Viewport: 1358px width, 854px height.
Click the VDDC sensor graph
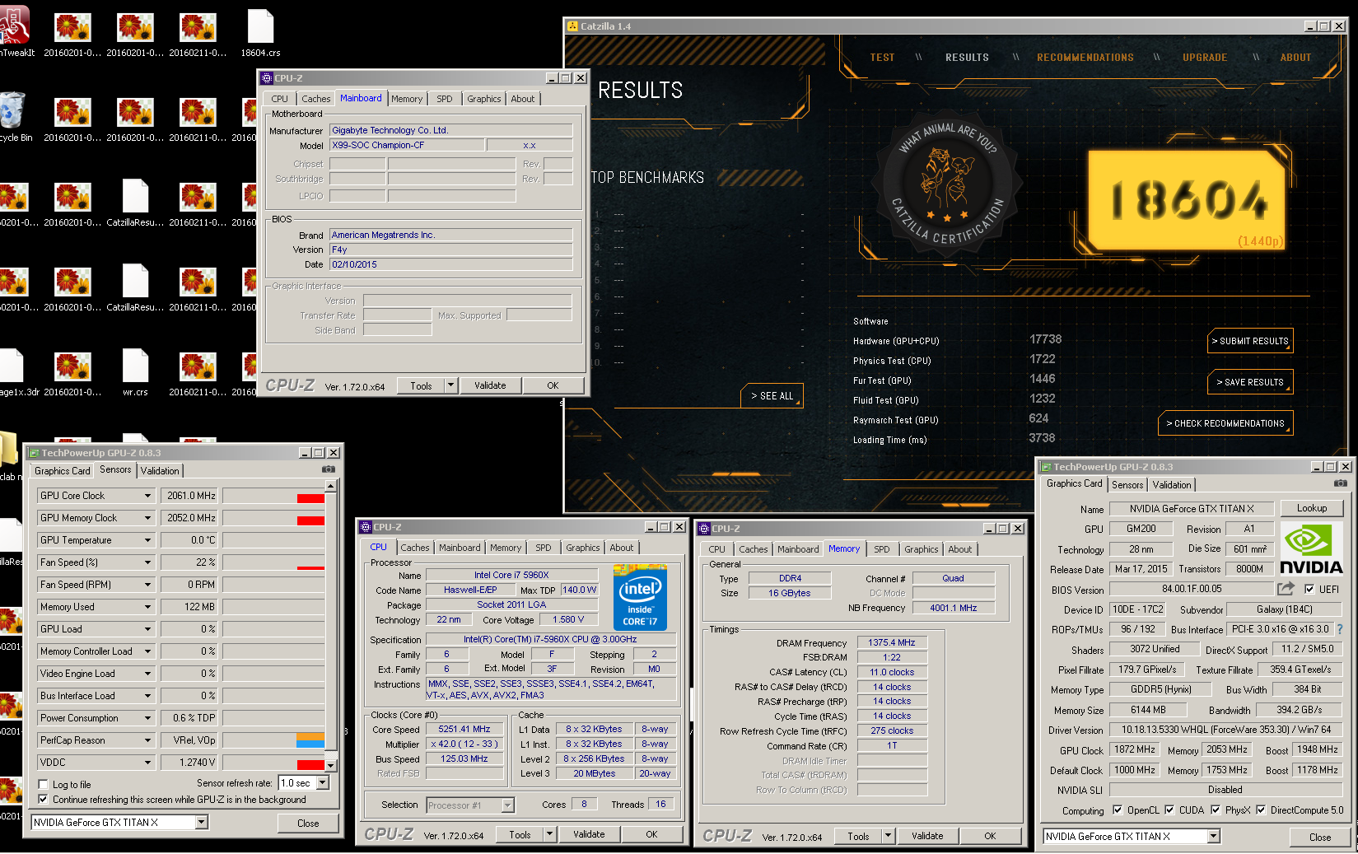pyautogui.click(x=273, y=763)
